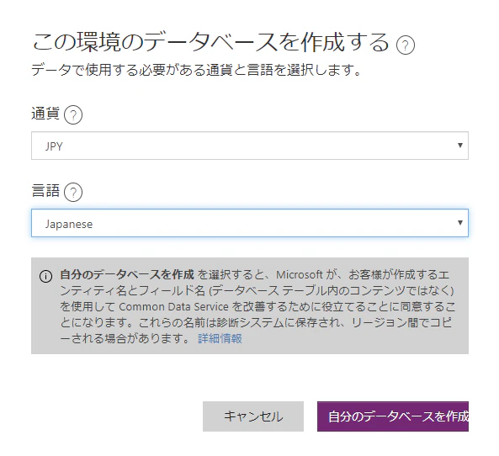Open help icon beside the page title
Viewport: 499px width, 456px height.
tap(406, 45)
